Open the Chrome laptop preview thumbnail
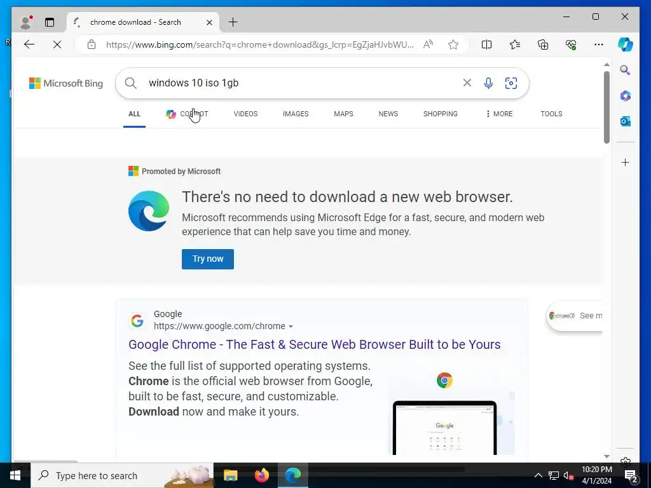651x488 pixels. pyautogui.click(x=451, y=412)
